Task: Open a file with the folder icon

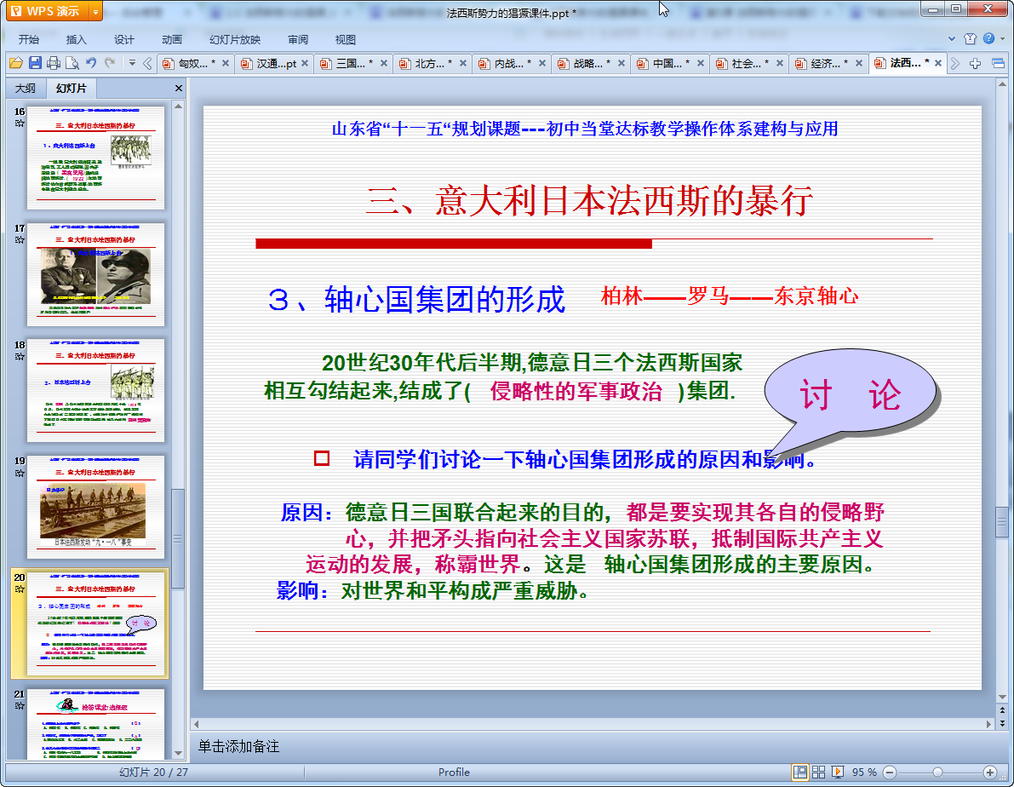Action: [x=16, y=63]
